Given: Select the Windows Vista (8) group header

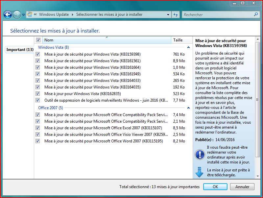Looking at the screenshot, I should [x=54, y=47].
